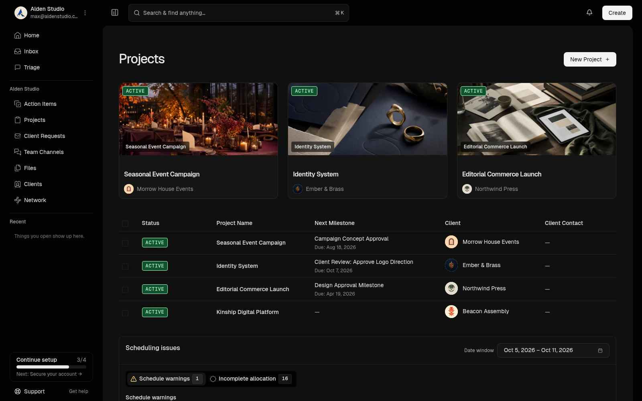This screenshot has height=401, width=642.
Task: Switch to Incomplete allocation tab
Action: [x=251, y=379]
